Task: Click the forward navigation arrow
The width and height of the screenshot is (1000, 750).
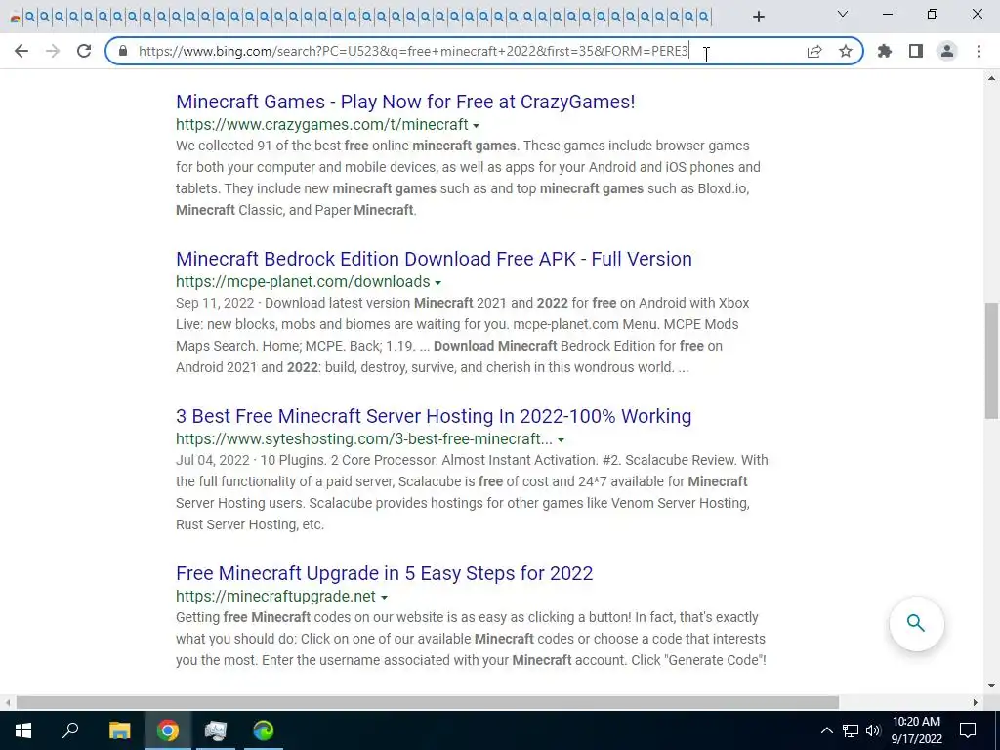Action: click(x=53, y=51)
